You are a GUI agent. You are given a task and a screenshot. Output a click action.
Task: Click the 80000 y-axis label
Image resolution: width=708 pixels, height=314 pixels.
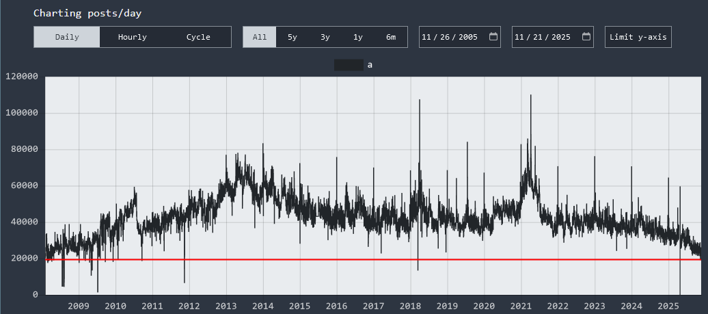25,149
